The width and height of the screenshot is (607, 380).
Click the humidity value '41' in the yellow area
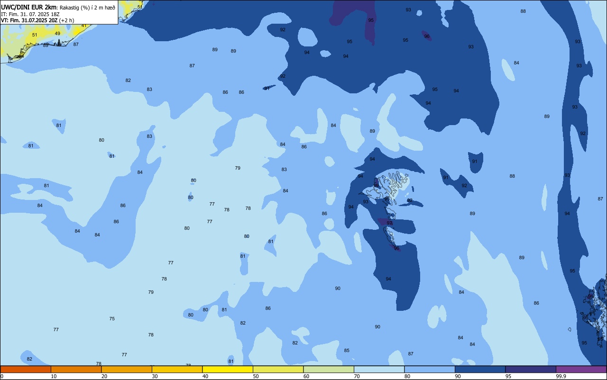click(84, 26)
